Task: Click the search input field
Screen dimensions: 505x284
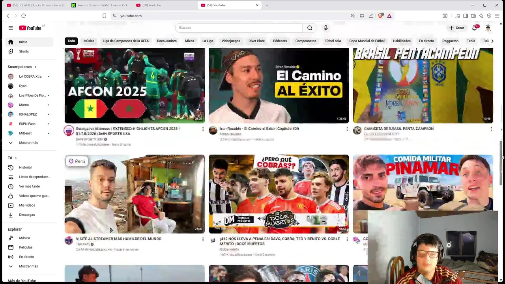Action: [x=239, y=28]
